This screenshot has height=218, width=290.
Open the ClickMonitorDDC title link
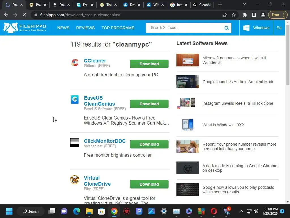[105, 141]
